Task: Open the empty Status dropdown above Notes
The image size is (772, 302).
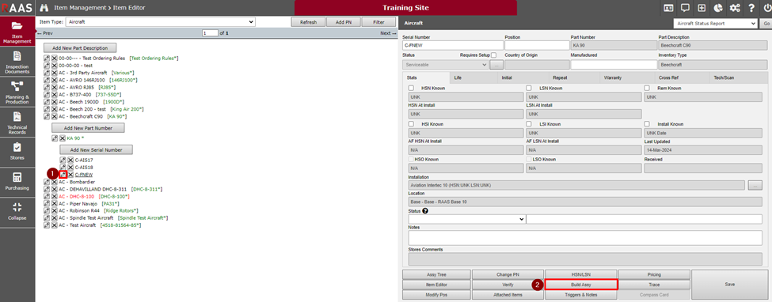Action: (x=466, y=219)
